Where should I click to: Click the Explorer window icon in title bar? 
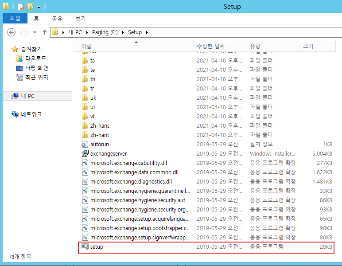[x=6, y=6]
